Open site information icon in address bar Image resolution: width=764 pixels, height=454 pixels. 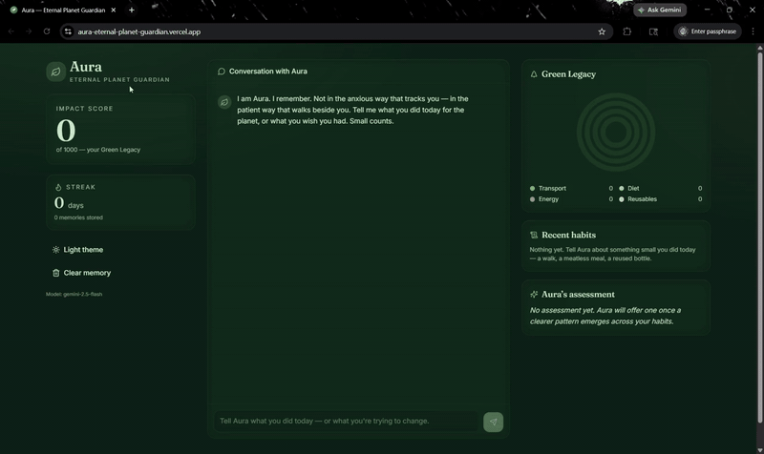[68, 31]
